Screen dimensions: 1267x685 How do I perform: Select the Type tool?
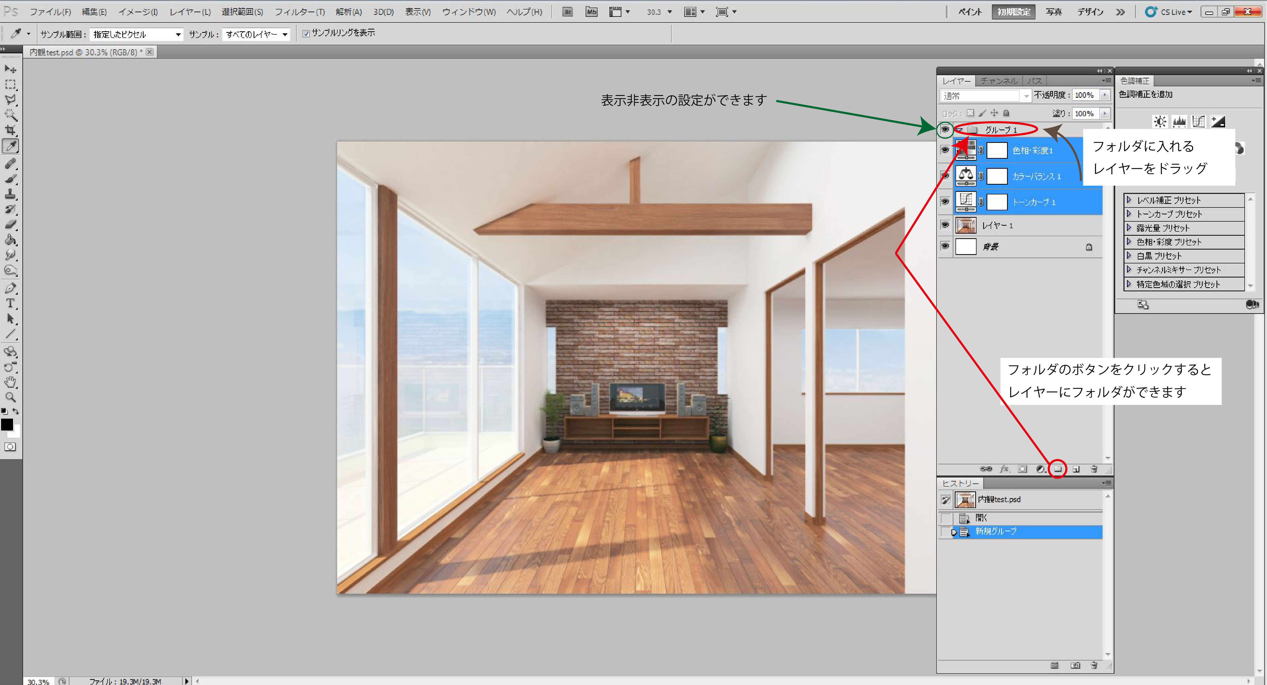coord(10,304)
